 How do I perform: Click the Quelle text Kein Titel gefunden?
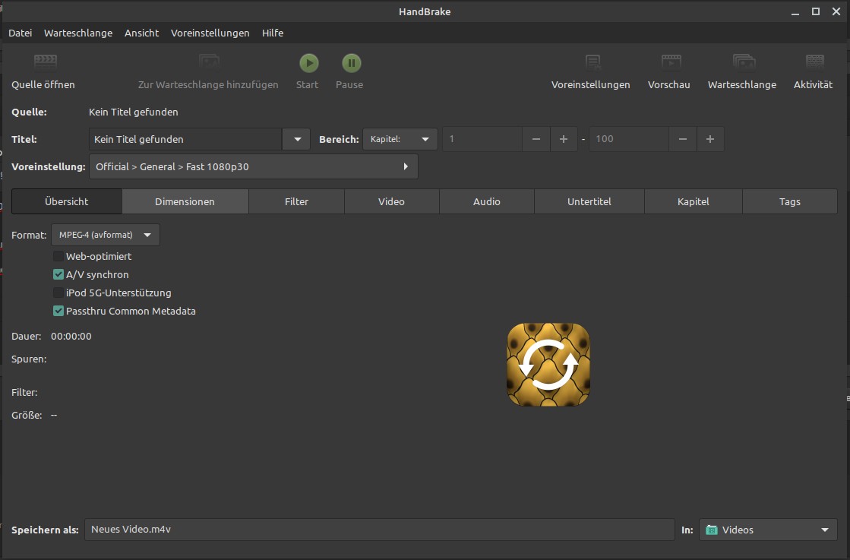134,112
